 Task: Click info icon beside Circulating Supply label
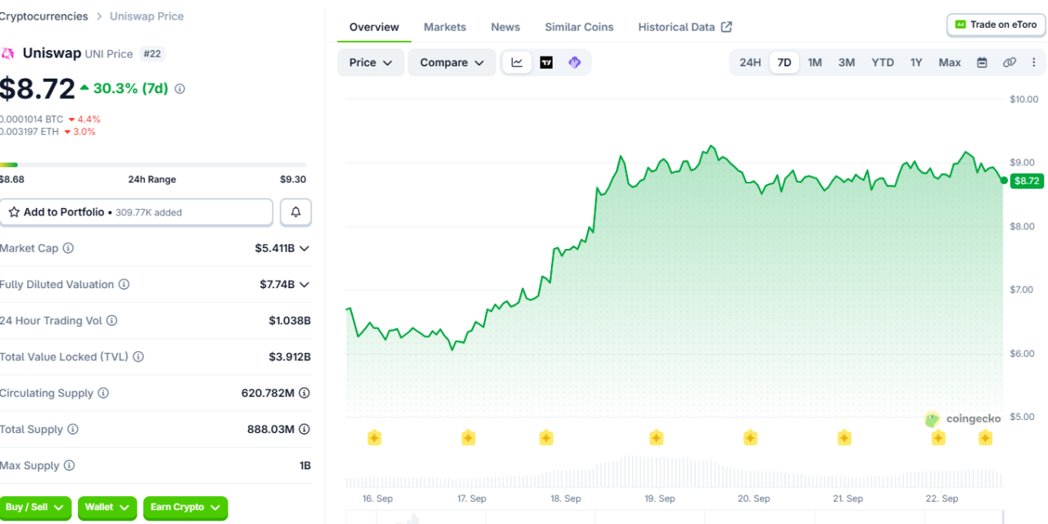[103, 393]
